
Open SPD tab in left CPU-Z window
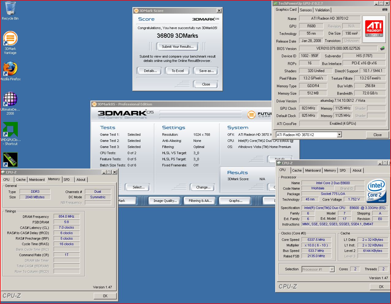(x=67, y=180)
